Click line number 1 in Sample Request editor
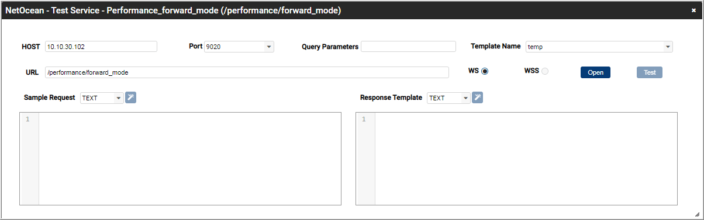Screen dimensions: 704x220 (x=27, y=120)
